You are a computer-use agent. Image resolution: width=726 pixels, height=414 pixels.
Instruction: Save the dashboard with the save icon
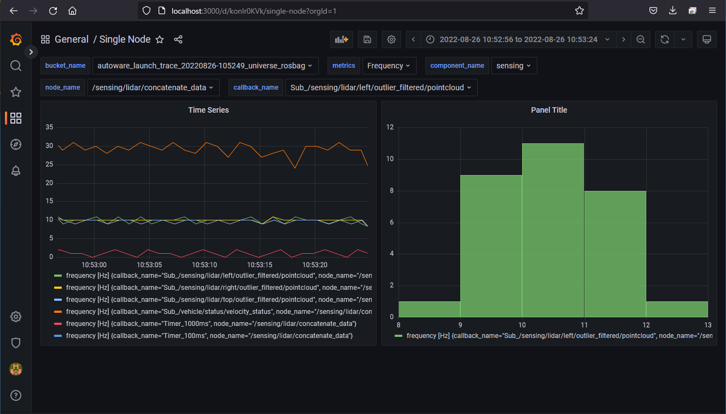click(x=367, y=39)
